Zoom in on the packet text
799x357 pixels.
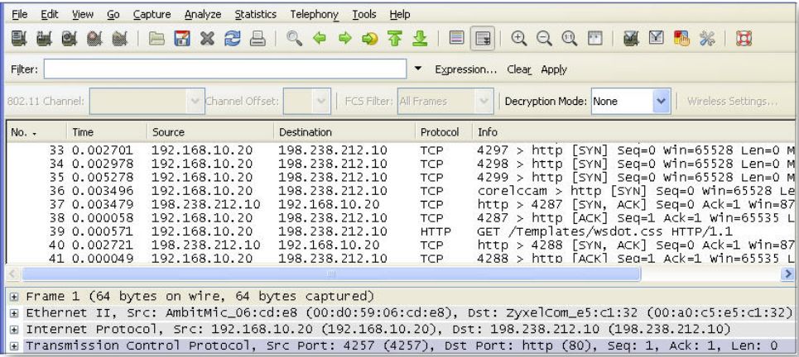tap(519, 39)
